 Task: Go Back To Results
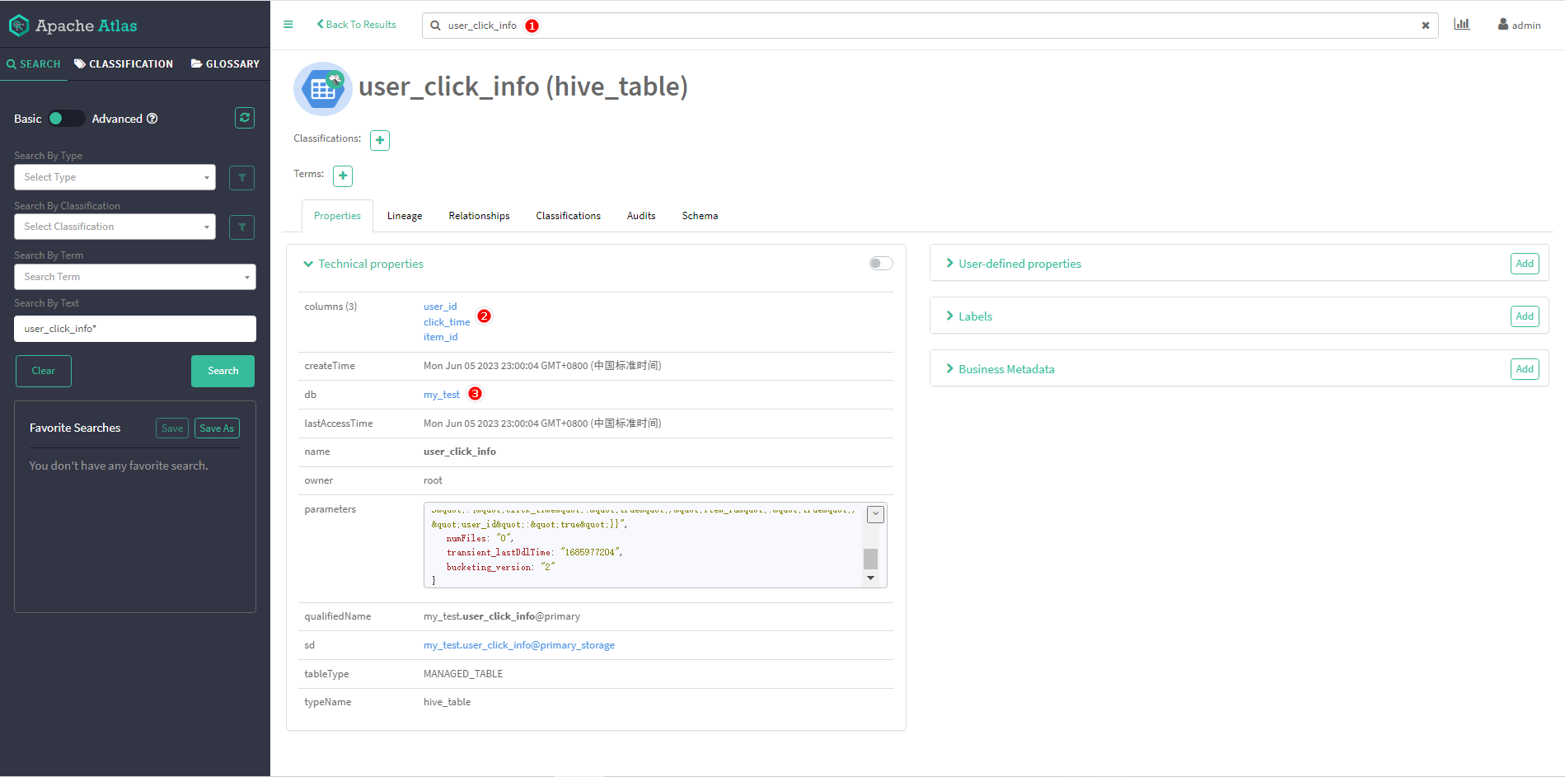pyautogui.click(x=356, y=25)
